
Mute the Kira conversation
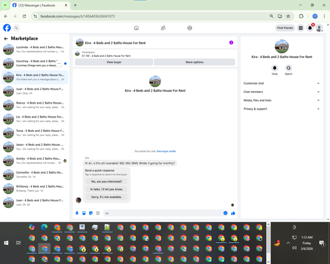(275, 68)
